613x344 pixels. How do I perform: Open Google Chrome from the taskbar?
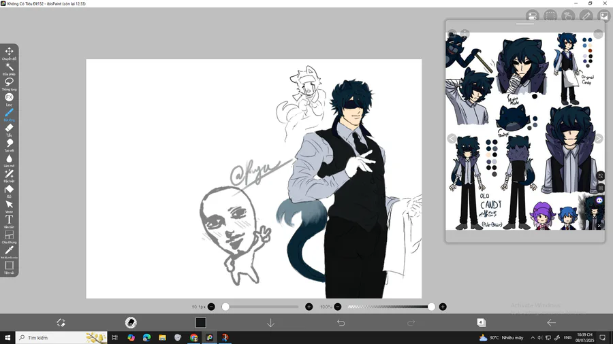[194, 338]
